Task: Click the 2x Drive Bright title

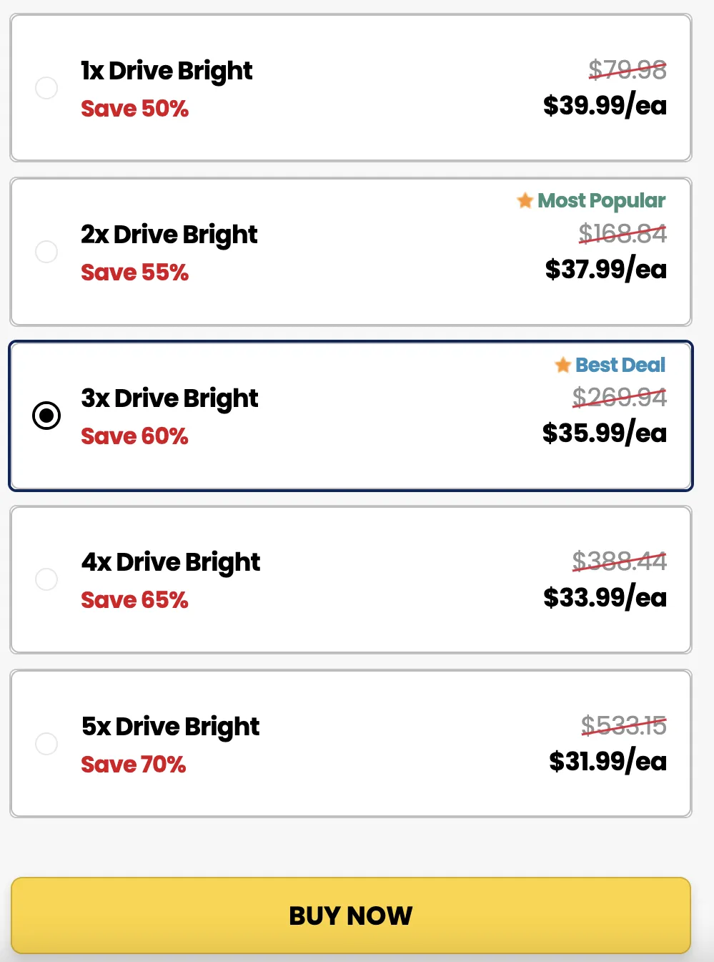Action: (169, 234)
